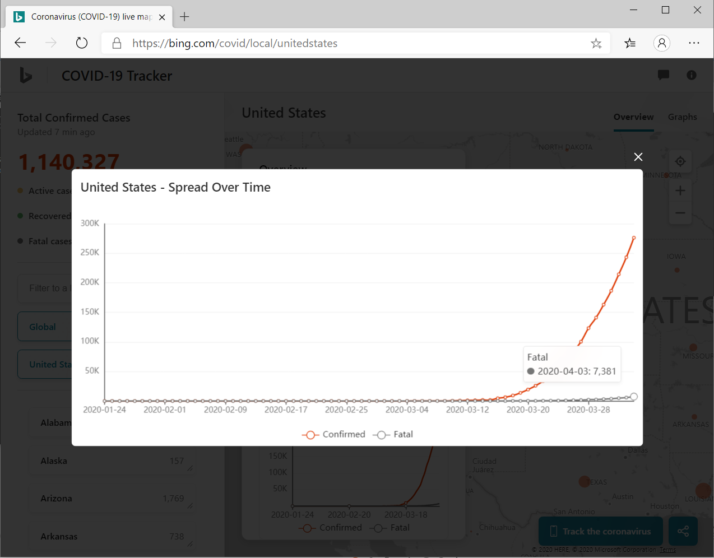This screenshot has width=714, height=558.
Task: Toggle Fatal legend in background overview chart
Action: [391, 528]
